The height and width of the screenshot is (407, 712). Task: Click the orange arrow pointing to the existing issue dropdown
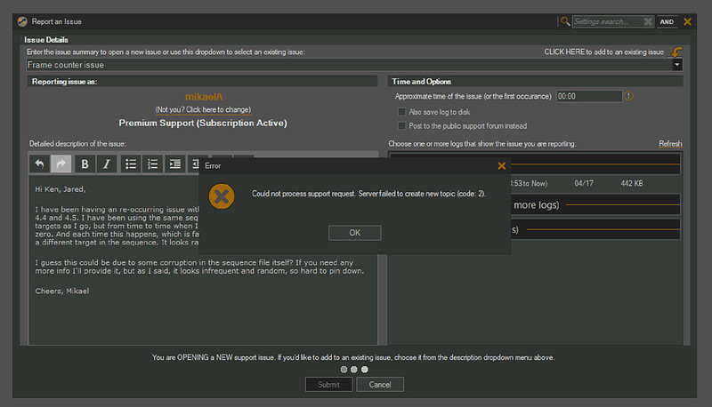[x=677, y=52]
